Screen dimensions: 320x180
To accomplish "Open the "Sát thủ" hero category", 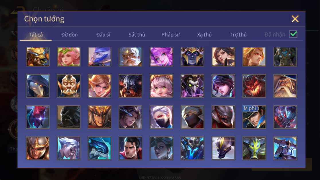I will pos(137,35).
